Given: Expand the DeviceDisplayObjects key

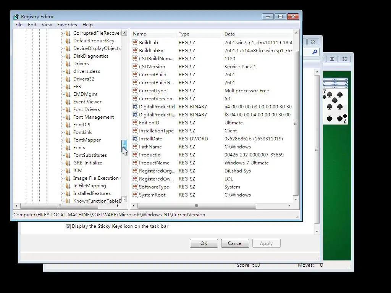Looking at the screenshot, I should pyautogui.click(x=61, y=48).
